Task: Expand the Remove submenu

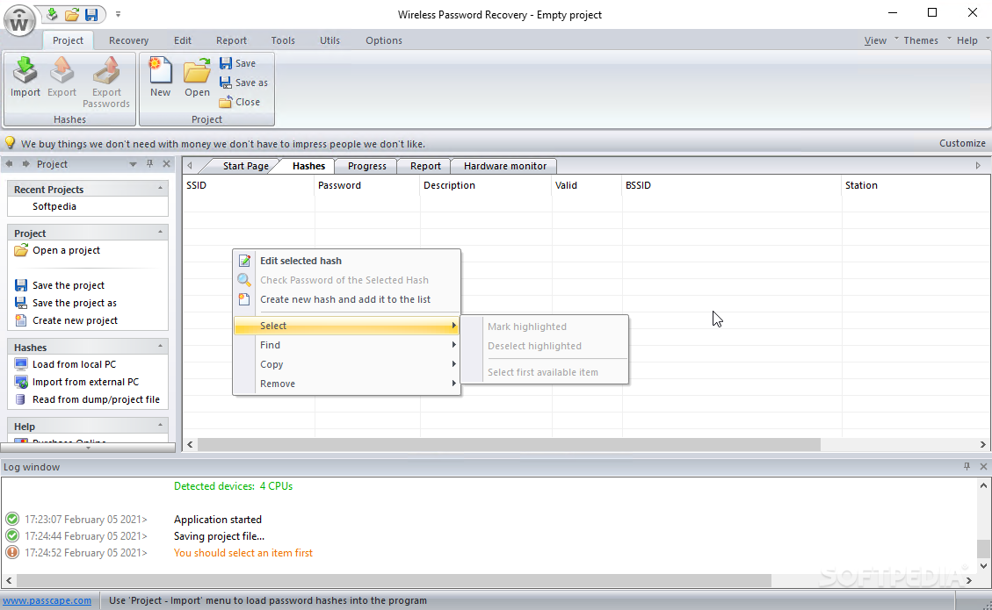Action: click(347, 384)
